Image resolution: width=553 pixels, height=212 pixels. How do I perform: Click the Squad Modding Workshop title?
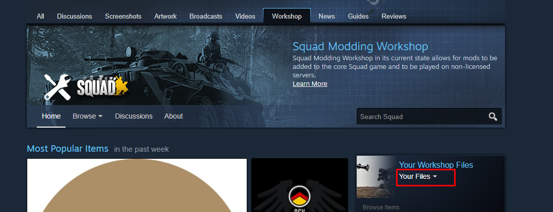click(360, 47)
